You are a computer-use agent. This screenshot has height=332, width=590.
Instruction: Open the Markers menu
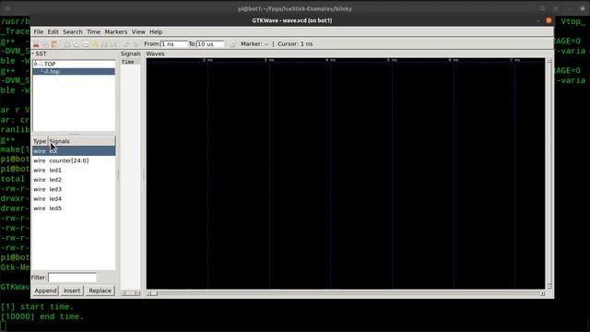pos(115,32)
